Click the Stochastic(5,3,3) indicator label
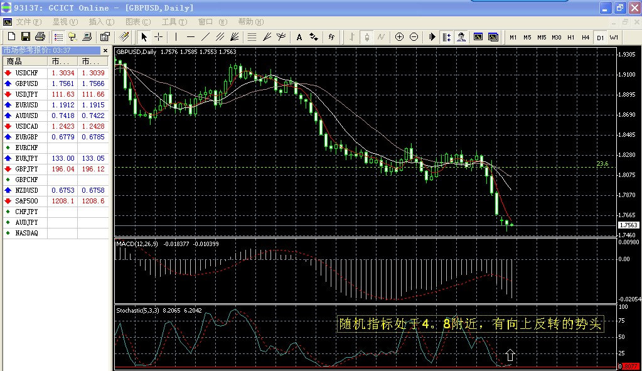642x371 pixels. (139, 310)
